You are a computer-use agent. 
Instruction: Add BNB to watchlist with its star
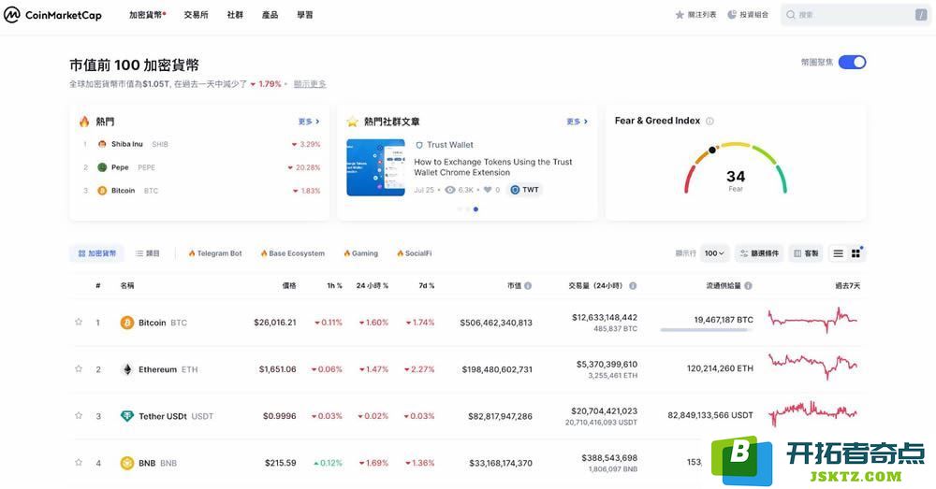pyautogui.click(x=79, y=462)
